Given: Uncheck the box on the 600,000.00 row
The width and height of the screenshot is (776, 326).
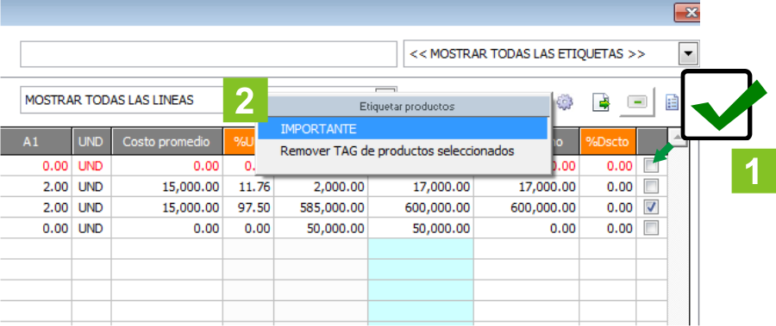Looking at the screenshot, I should [651, 207].
